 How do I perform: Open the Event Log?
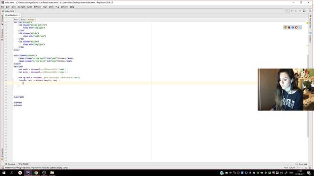pos(301,164)
